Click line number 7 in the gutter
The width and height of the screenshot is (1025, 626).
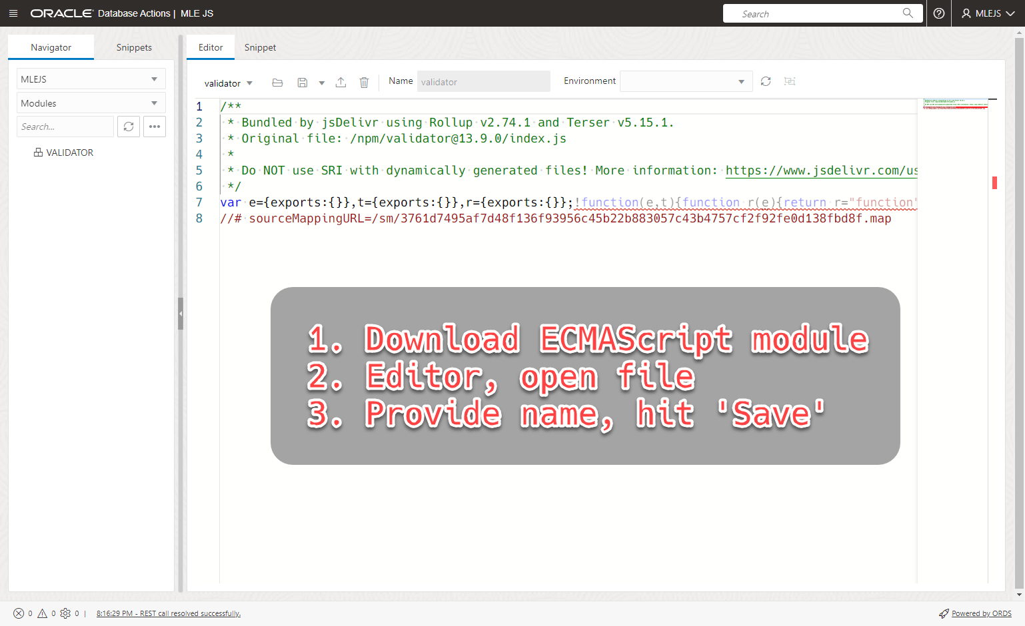click(199, 202)
